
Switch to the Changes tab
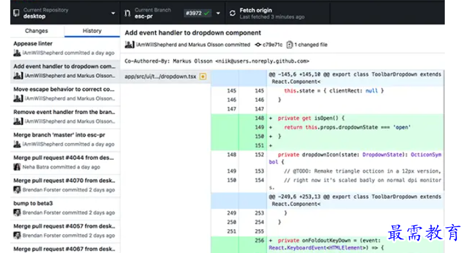click(x=37, y=31)
